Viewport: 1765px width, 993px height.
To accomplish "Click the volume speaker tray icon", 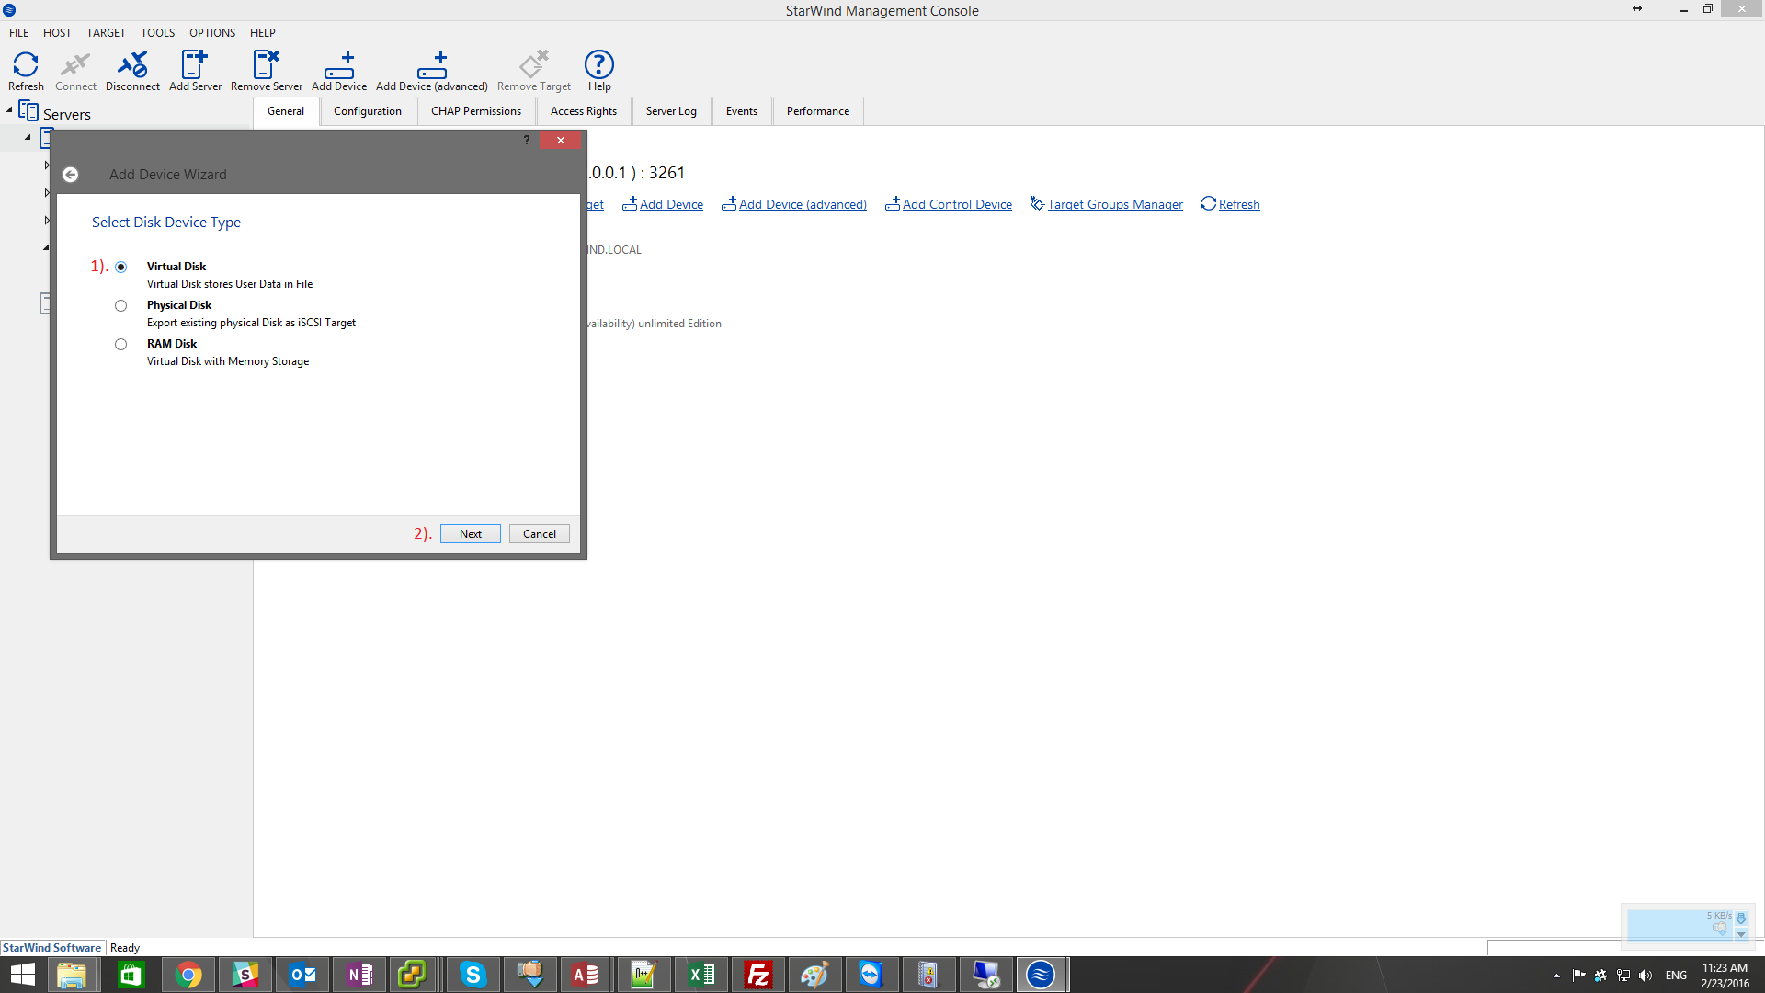I will [1645, 976].
